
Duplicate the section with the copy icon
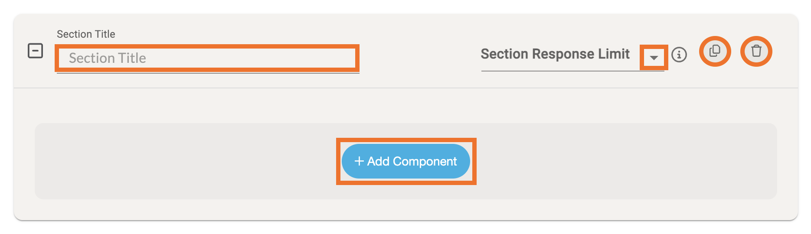(715, 51)
